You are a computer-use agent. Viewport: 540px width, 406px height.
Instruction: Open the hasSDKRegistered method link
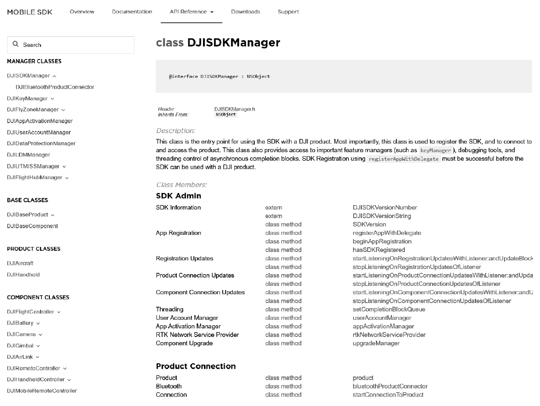[x=379, y=250]
